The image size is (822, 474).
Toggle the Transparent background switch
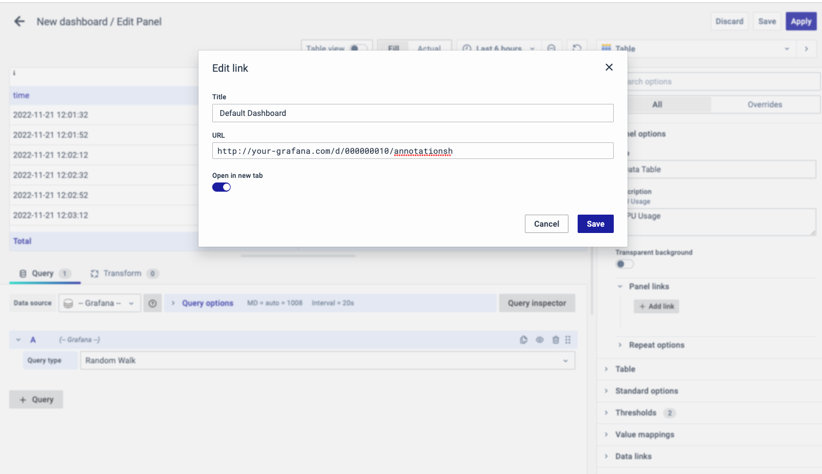(x=624, y=264)
